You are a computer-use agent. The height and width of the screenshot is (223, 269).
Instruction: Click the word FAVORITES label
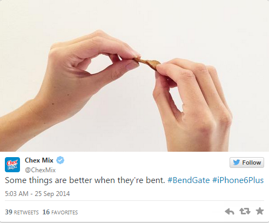tap(65, 213)
